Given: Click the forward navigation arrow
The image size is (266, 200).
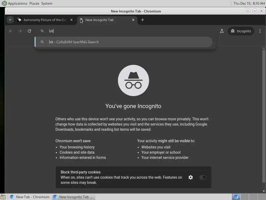Looking at the screenshot, I should pyautogui.click(x=20, y=31).
